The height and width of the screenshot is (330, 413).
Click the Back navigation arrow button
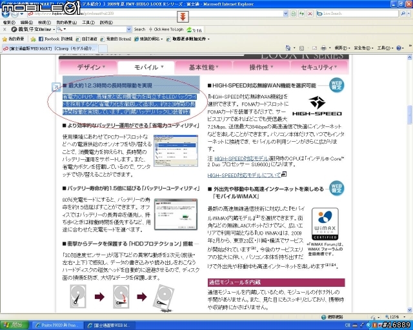click(5, 14)
